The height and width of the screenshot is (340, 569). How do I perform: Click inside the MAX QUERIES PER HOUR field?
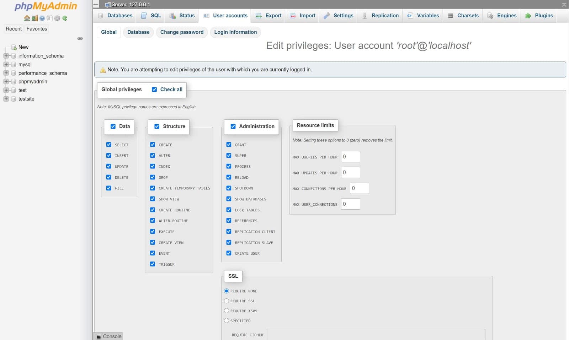[350, 156]
